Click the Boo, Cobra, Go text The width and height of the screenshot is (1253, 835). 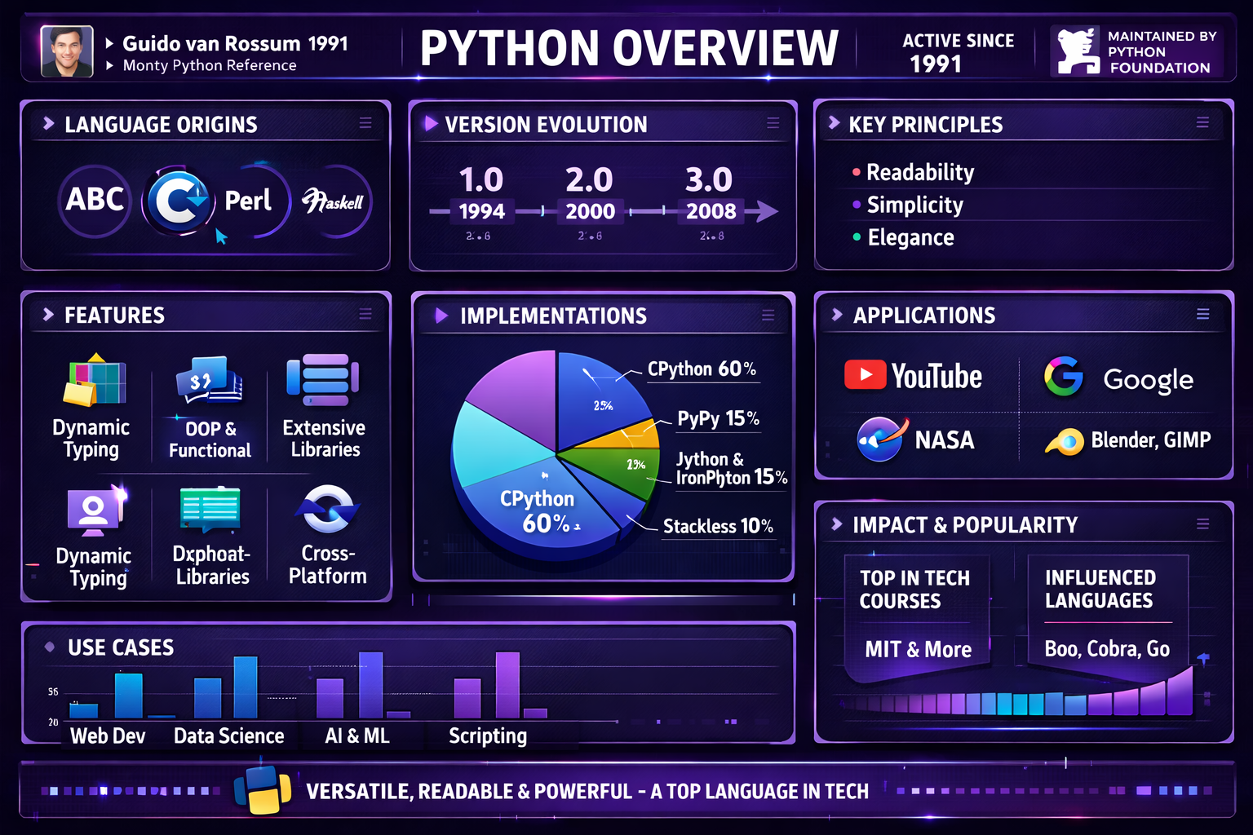(1107, 648)
